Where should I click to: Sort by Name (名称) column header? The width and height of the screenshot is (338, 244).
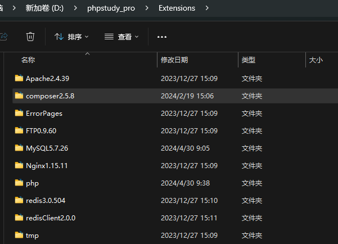click(x=28, y=60)
